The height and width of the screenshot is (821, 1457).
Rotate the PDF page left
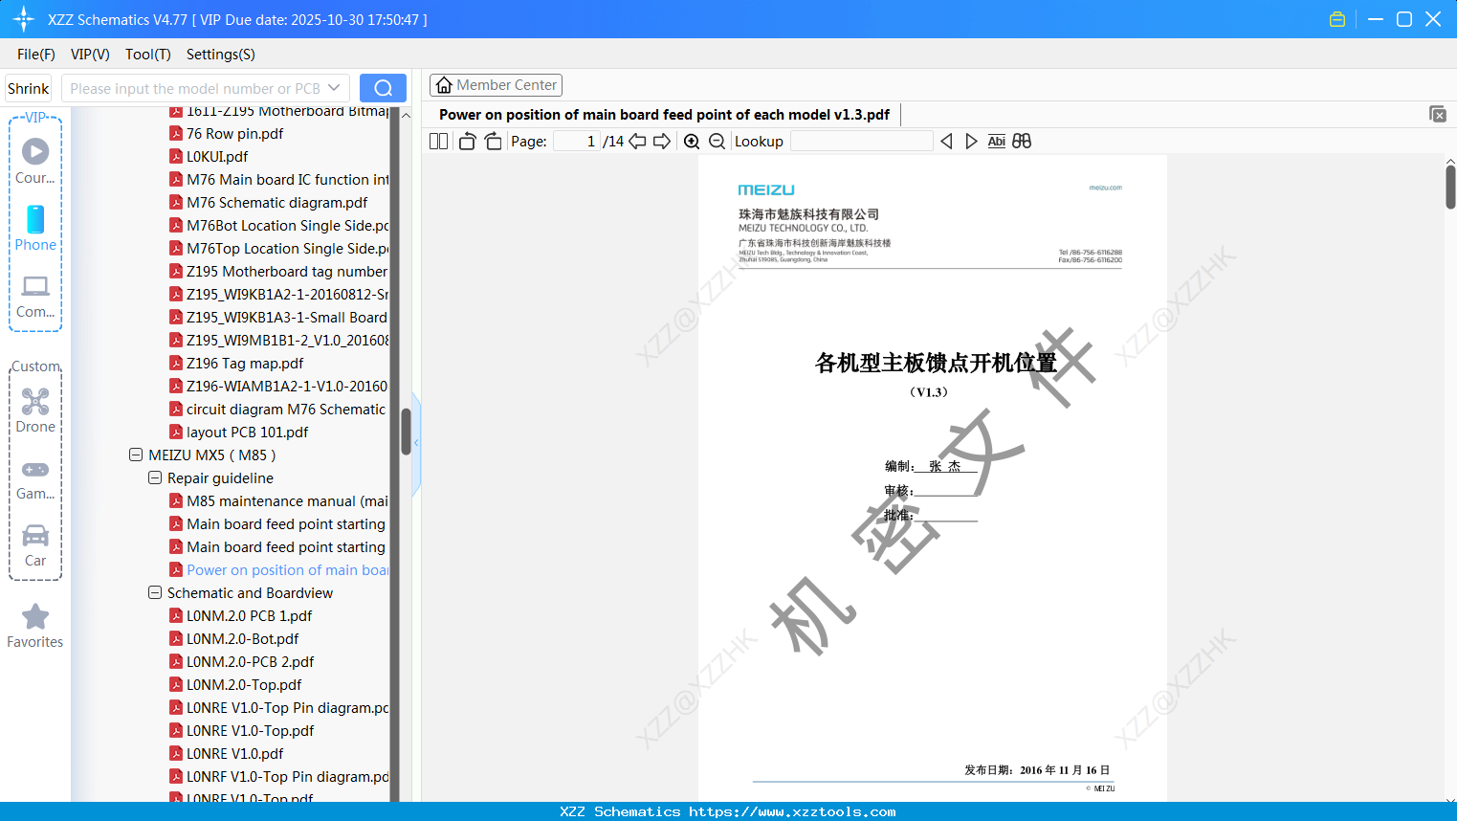466,141
